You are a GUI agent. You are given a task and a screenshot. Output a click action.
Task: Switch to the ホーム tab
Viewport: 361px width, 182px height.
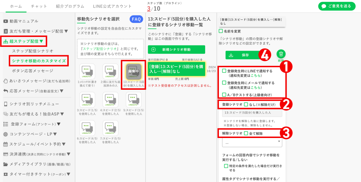pos(16,6)
